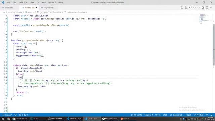Image resolution: width=215 pixels, height=121 pixels.
Task: Switch to the OBS taskbar window
Action: click(x=56, y=119)
